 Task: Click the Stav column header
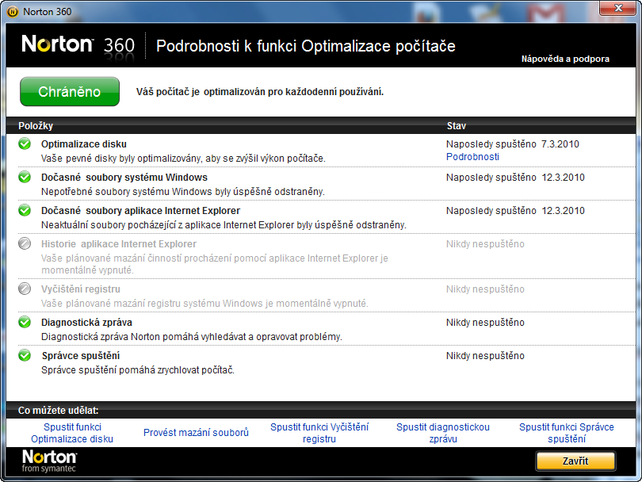click(x=456, y=126)
